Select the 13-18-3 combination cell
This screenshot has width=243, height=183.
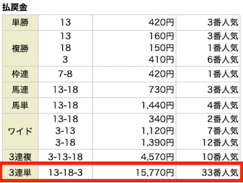pyautogui.click(x=65, y=172)
